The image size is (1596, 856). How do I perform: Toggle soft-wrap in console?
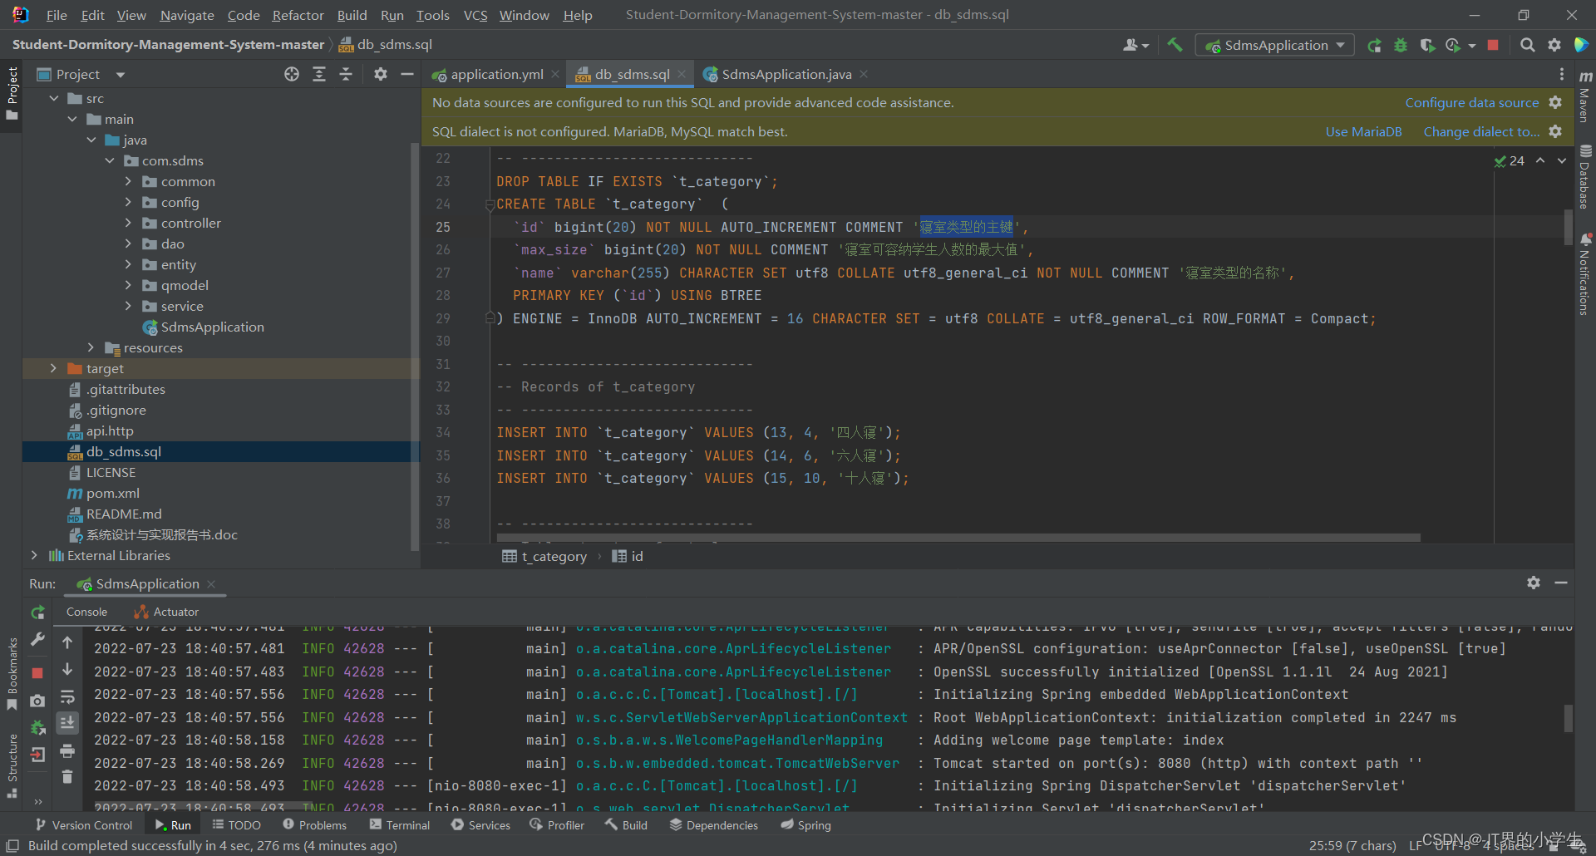click(x=67, y=696)
